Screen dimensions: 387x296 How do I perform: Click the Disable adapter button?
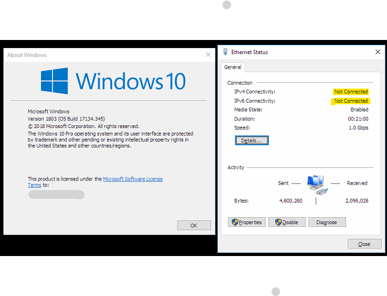pos(287,222)
